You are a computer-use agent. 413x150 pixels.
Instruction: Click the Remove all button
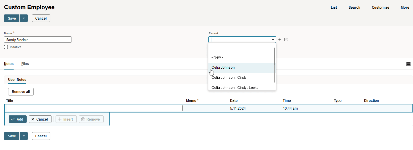click(21, 92)
